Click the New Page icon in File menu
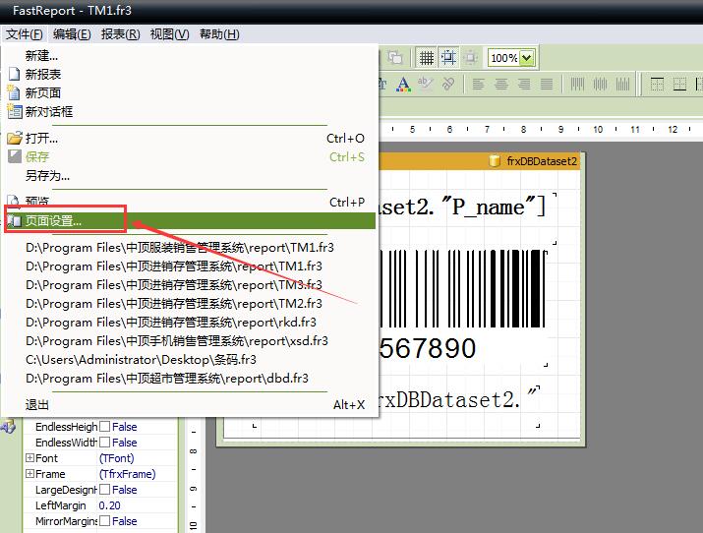The width and height of the screenshot is (703, 533). coord(15,92)
